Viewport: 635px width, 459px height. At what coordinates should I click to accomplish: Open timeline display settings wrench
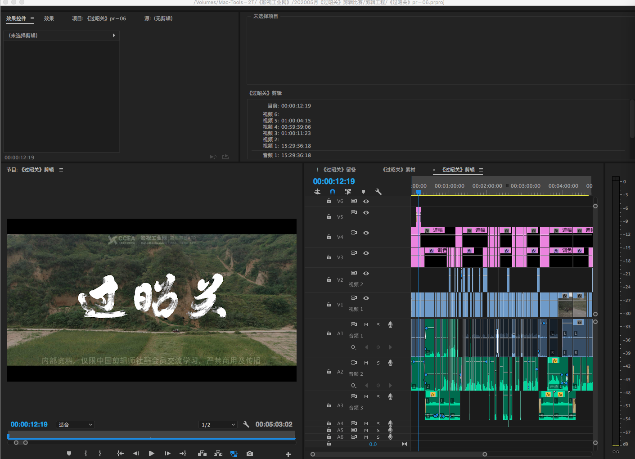(x=378, y=192)
